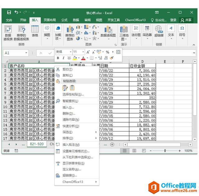Open Sparklines (迷你图) group
Screen dimensions: 199x196
click(136, 32)
